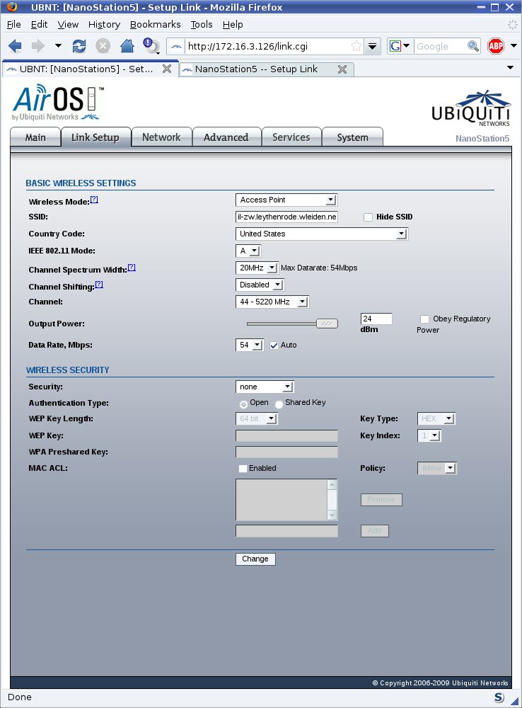Tick the Obey Regulatory Power checkbox
Viewport: 522px width, 708px height.
tap(424, 319)
